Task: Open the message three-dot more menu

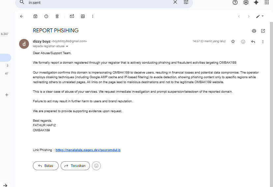Action: [263, 42]
